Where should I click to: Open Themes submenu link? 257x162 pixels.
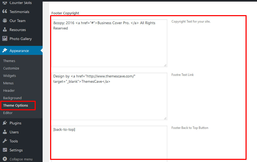[9, 61]
